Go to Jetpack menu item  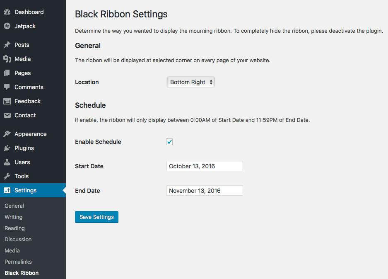click(25, 26)
